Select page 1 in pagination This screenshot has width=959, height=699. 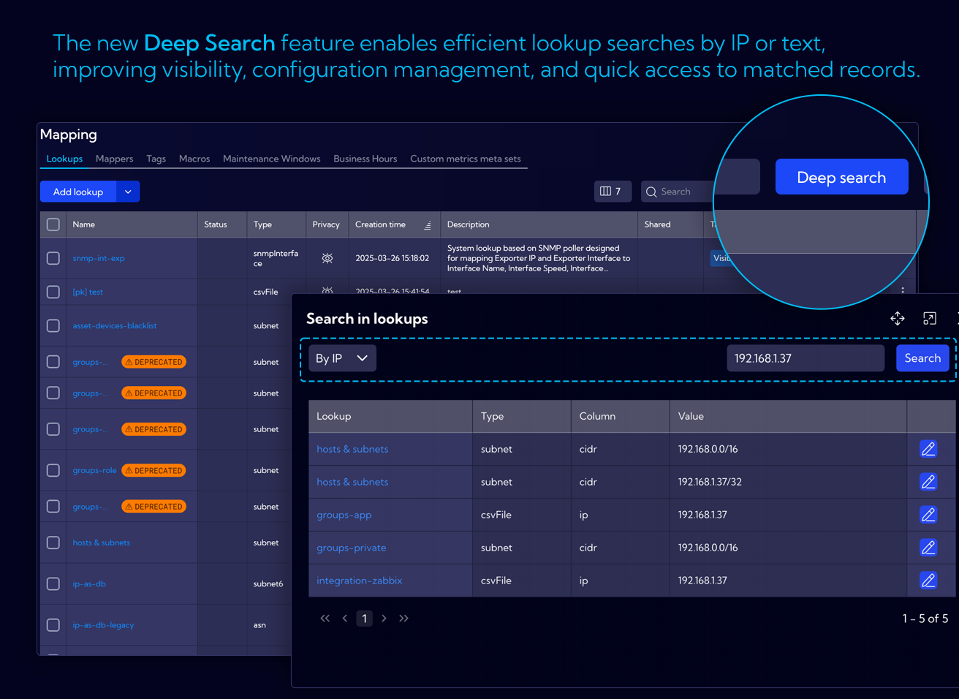click(x=365, y=619)
